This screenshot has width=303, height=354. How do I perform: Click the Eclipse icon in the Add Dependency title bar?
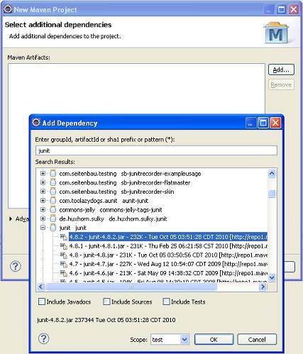36,123
